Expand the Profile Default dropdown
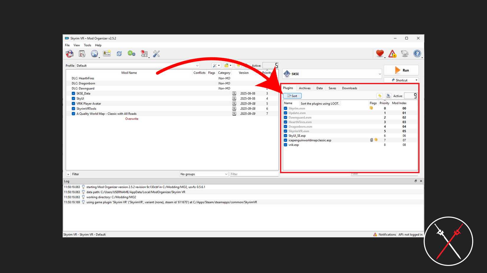This screenshot has width=487, height=273. tap(138, 66)
